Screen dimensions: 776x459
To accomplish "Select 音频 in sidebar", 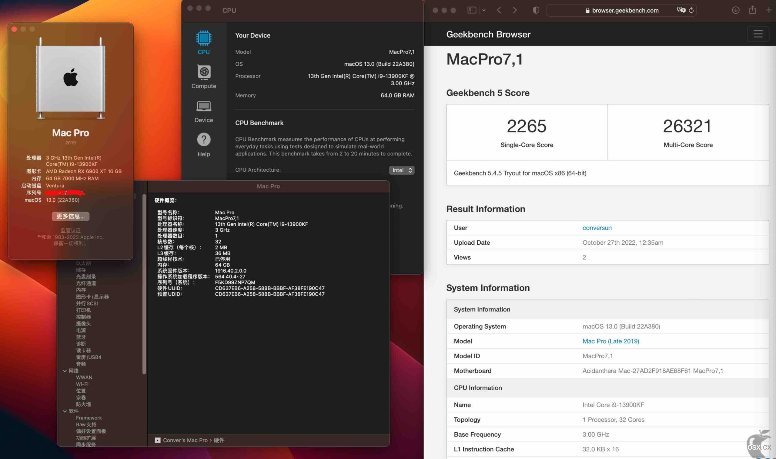I will [x=81, y=364].
